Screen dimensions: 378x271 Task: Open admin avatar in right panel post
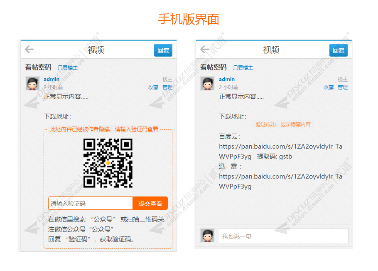[208, 84]
